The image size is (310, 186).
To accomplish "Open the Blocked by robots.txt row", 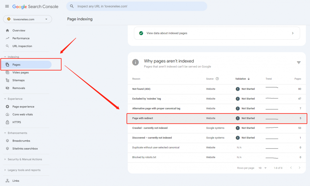I will point(217,157).
